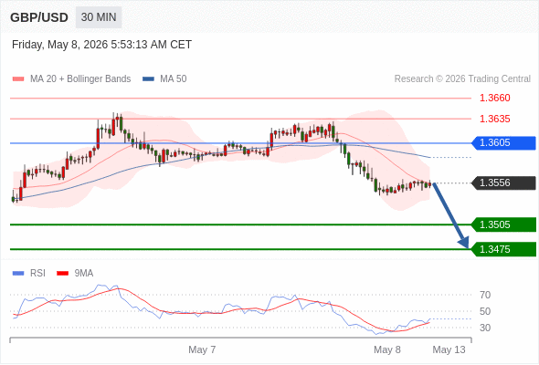This screenshot has width=539, height=365.
Task: Click the green 1.3475 support tag
Action: pos(503,249)
